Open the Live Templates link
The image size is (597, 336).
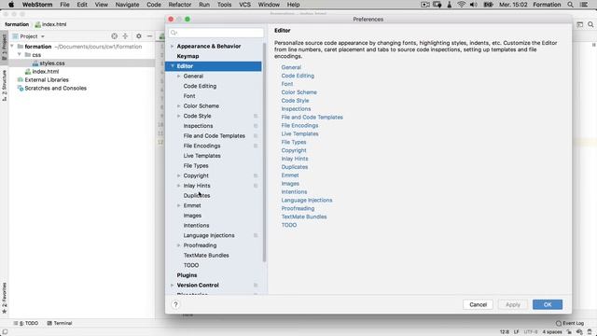[299, 133]
